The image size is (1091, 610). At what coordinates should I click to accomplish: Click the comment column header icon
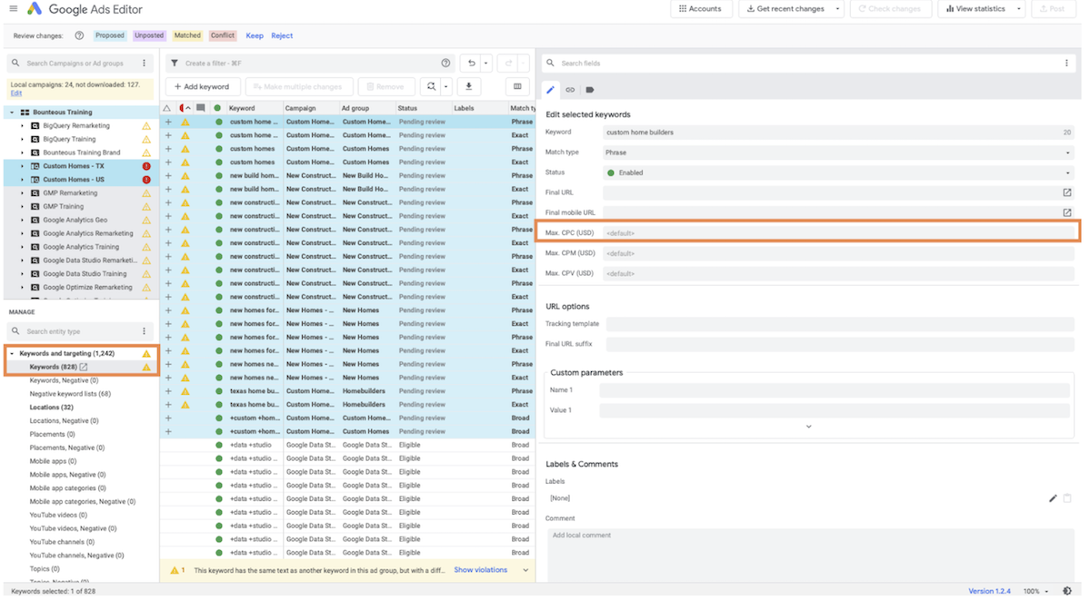pyautogui.click(x=201, y=108)
